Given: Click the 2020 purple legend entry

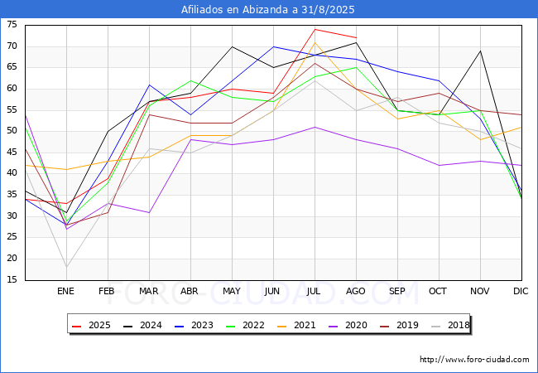Looking at the screenshot, I should coord(349,325).
